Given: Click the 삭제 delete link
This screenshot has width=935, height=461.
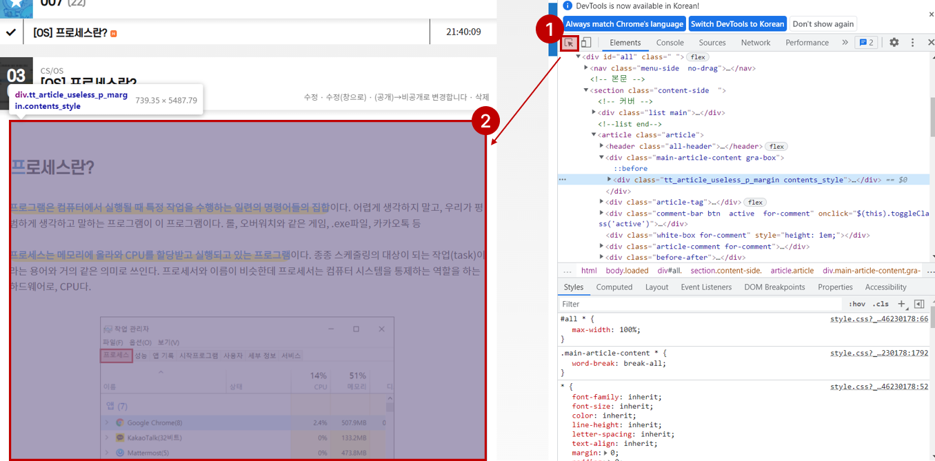Looking at the screenshot, I should tap(482, 97).
